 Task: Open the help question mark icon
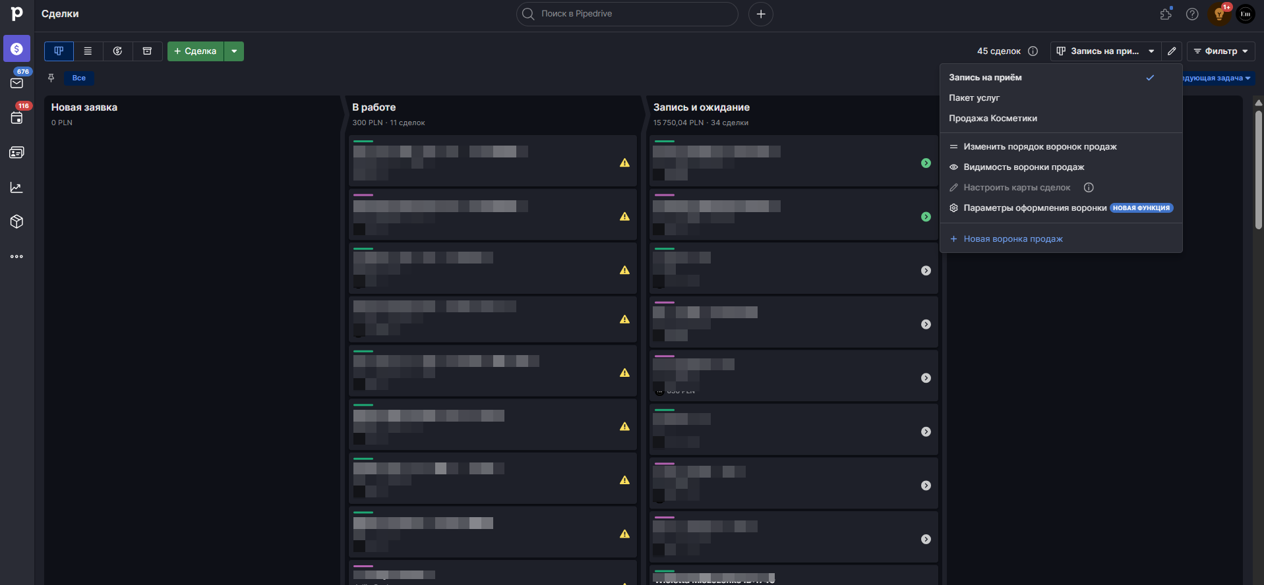pos(1192,14)
